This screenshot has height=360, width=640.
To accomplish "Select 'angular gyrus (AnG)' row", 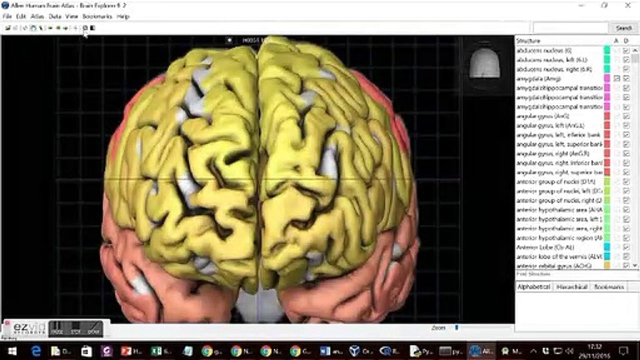I will pos(574,116).
